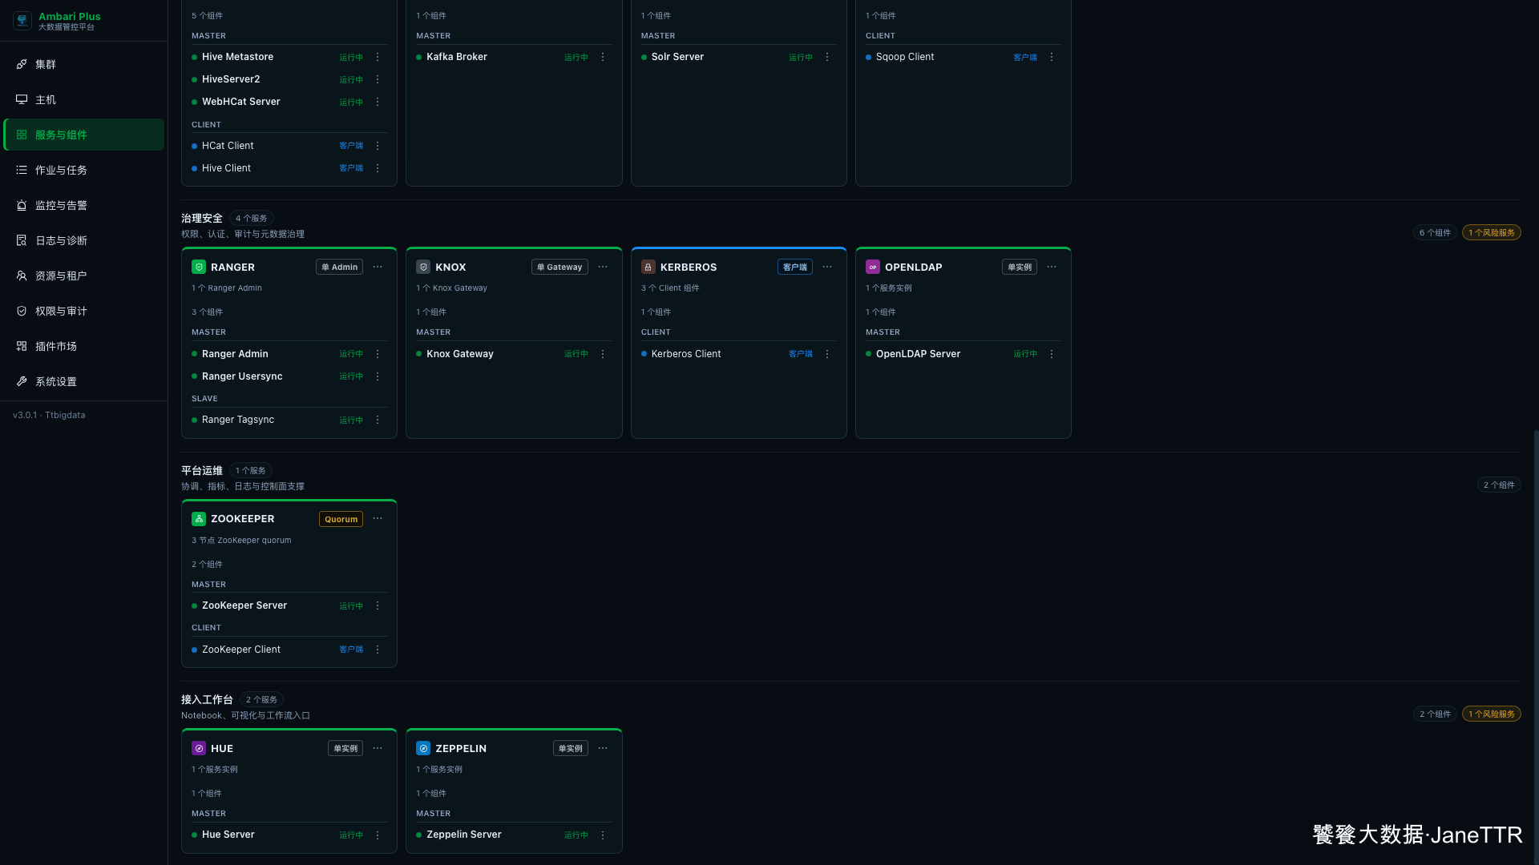Screen dimensions: 1539x865
Task: Click 1个风险服务 badge in 治理安全 section
Action: point(1492,232)
